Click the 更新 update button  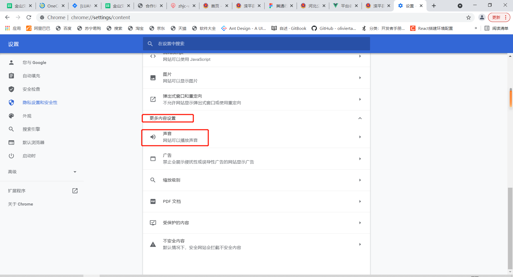[499, 18]
